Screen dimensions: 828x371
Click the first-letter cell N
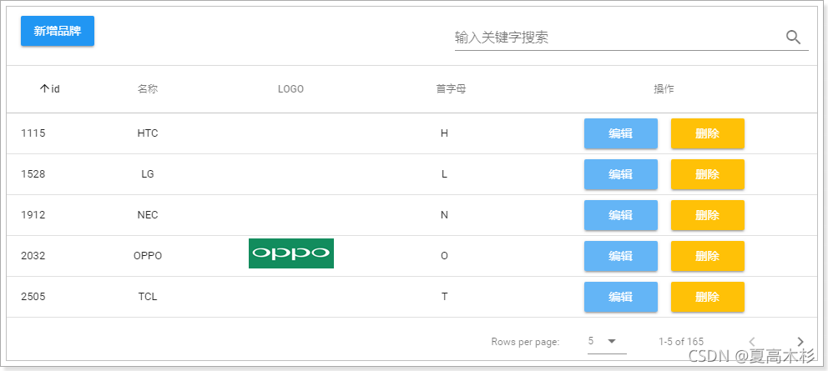pyautogui.click(x=444, y=215)
